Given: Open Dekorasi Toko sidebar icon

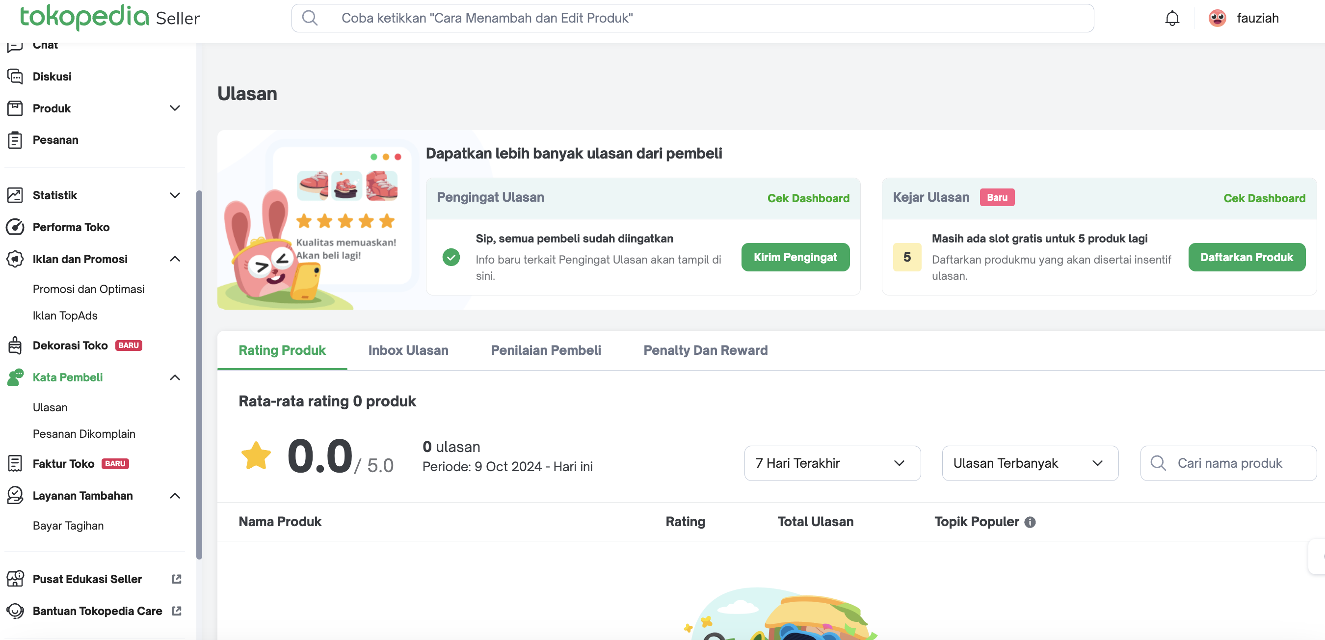Looking at the screenshot, I should pos(15,345).
